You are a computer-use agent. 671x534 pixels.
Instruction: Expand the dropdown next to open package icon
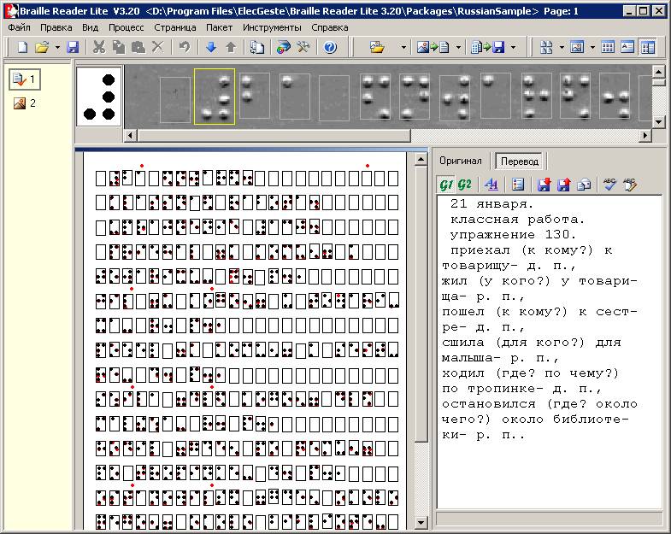[x=403, y=48]
